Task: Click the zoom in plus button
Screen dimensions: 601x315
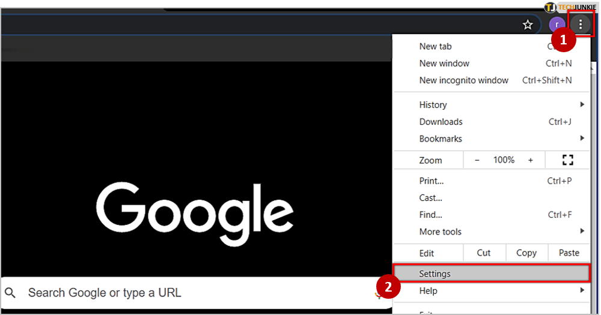Action: [x=530, y=160]
